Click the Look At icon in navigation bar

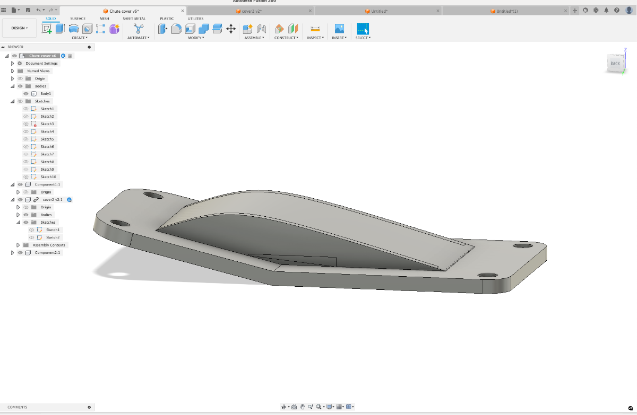(295, 407)
